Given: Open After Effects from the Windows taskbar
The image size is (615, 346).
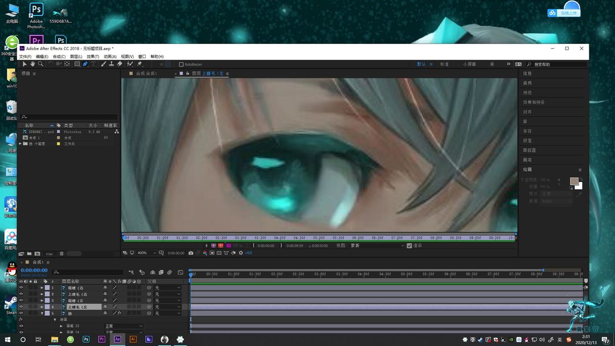Looking at the screenshot, I should point(117,339).
